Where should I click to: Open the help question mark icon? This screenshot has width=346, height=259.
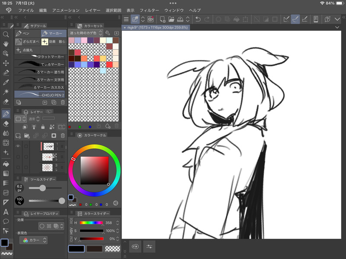pyautogui.click(x=327, y=19)
